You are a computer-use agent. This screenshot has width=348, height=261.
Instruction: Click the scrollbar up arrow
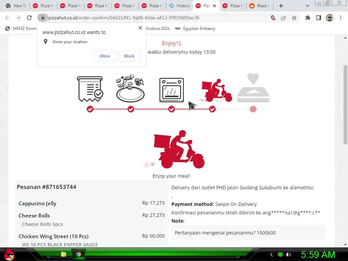345,38
